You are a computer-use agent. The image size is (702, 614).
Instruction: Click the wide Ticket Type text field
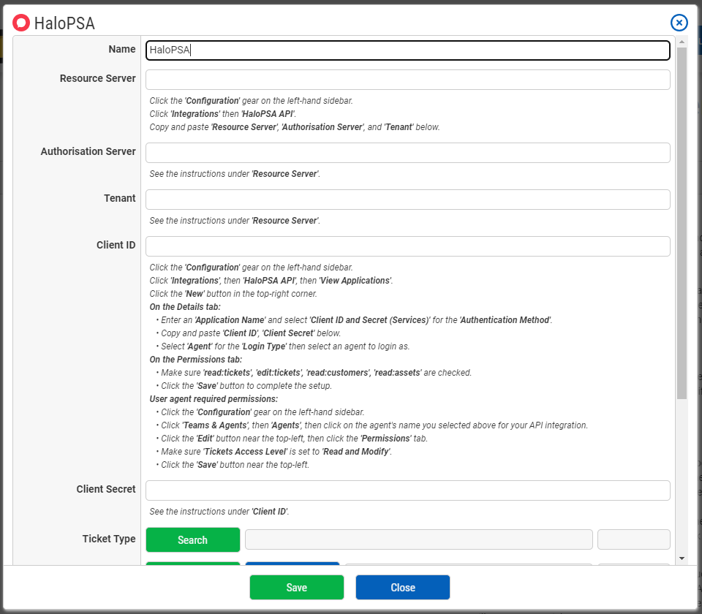coord(418,539)
